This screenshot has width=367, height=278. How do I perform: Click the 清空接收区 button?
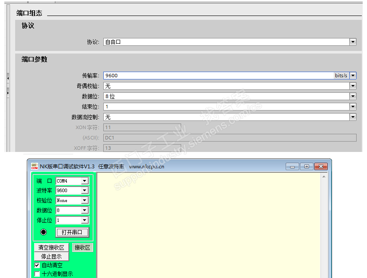[x=51, y=248]
